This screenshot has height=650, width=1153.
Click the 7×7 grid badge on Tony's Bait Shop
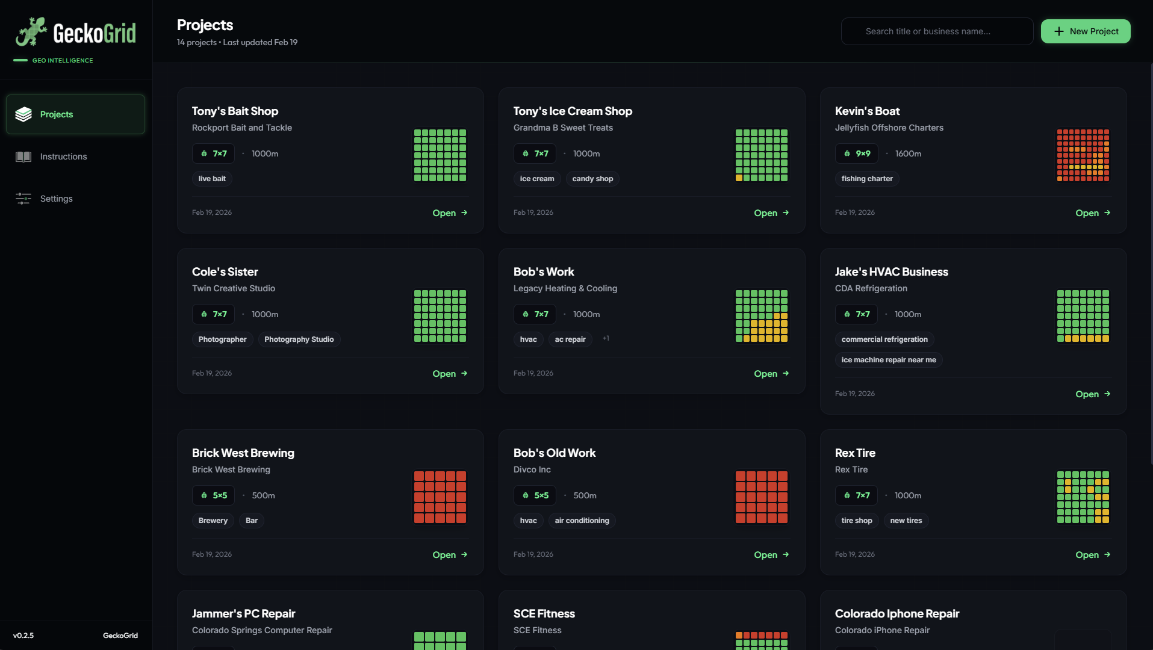pyautogui.click(x=213, y=153)
